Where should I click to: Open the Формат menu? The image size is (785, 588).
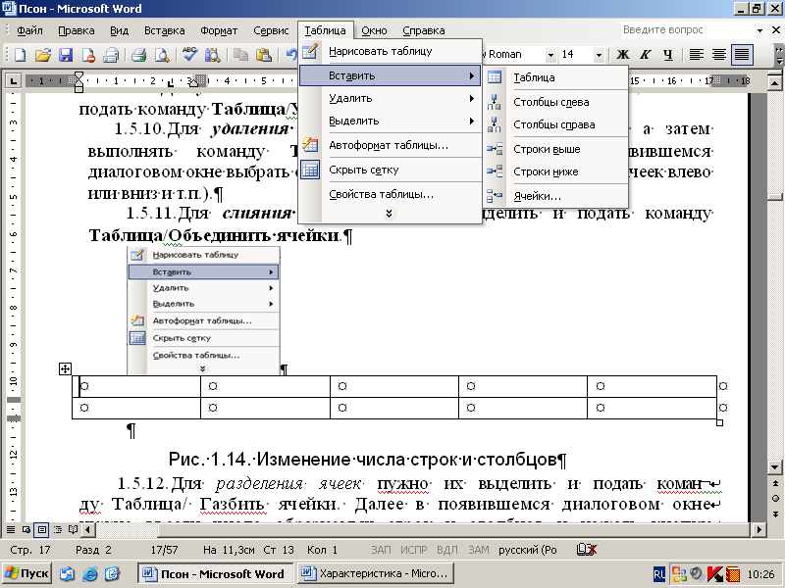coord(219,31)
